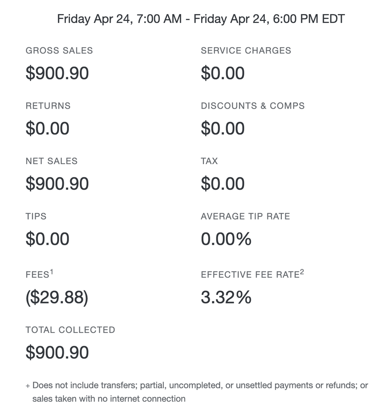Select the Net Sales label

(x=52, y=161)
